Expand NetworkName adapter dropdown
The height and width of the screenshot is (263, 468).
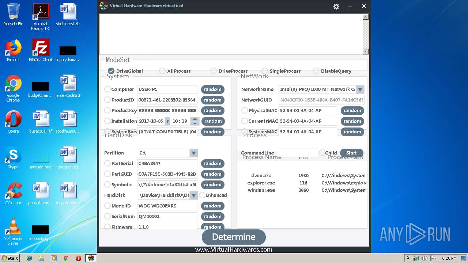[360, 89]
